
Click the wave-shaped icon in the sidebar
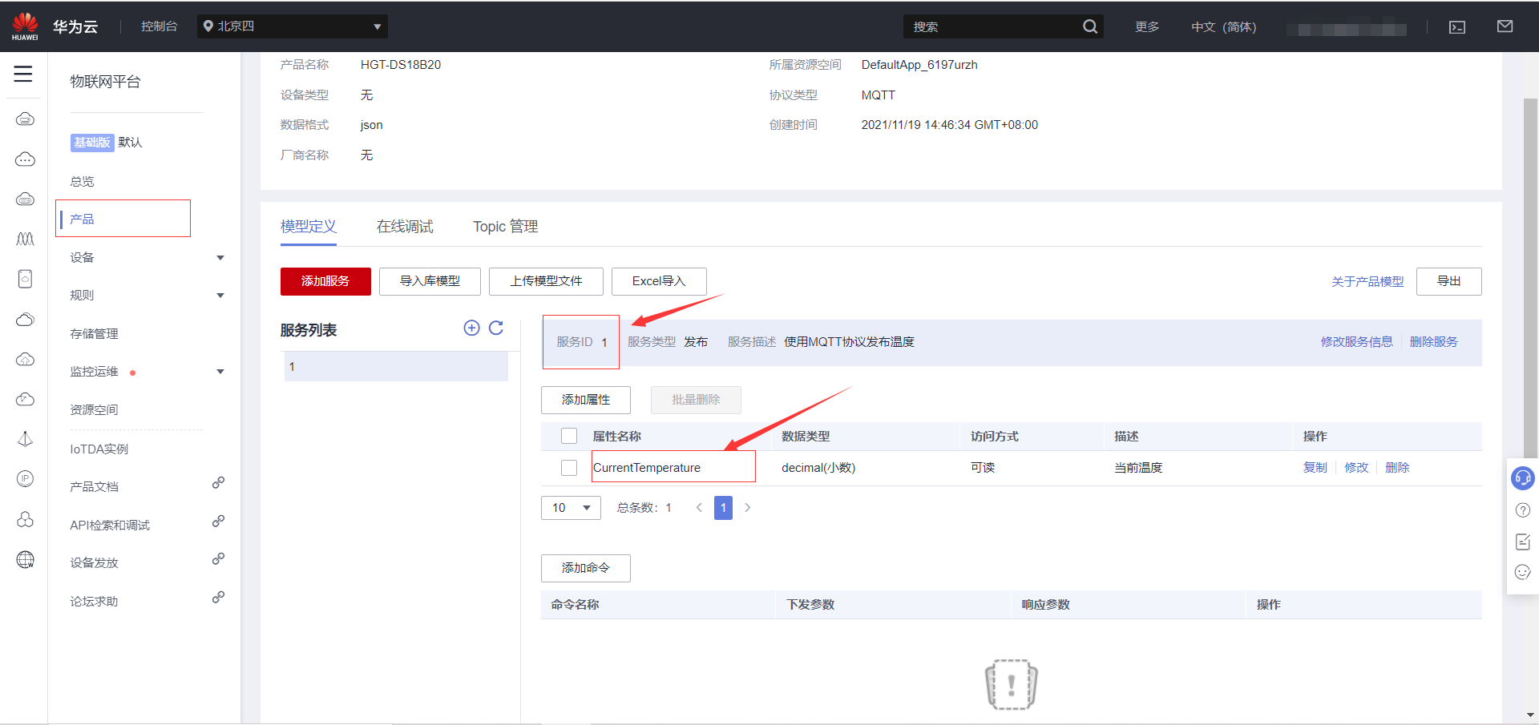[x=25, y=239]
